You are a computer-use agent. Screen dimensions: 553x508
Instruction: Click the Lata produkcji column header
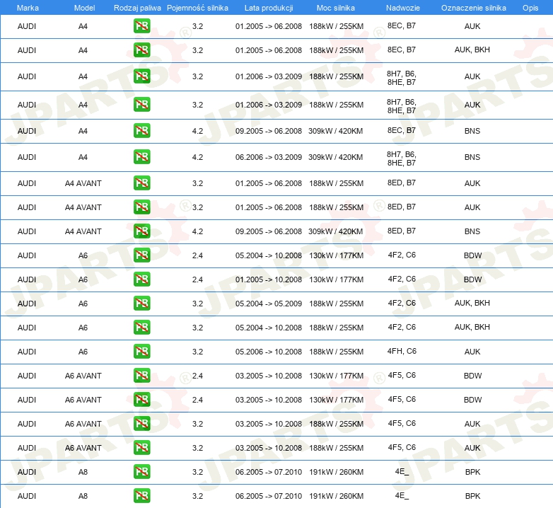point(268,8)
